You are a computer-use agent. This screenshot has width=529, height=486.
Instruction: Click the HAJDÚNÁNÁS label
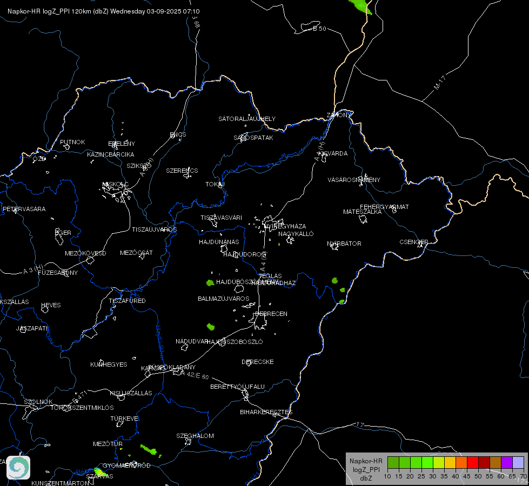219,242
